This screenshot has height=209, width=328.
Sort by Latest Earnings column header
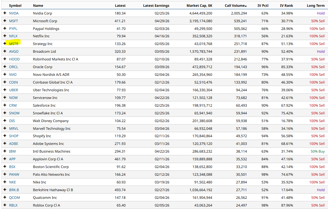(x=156, y=6)
